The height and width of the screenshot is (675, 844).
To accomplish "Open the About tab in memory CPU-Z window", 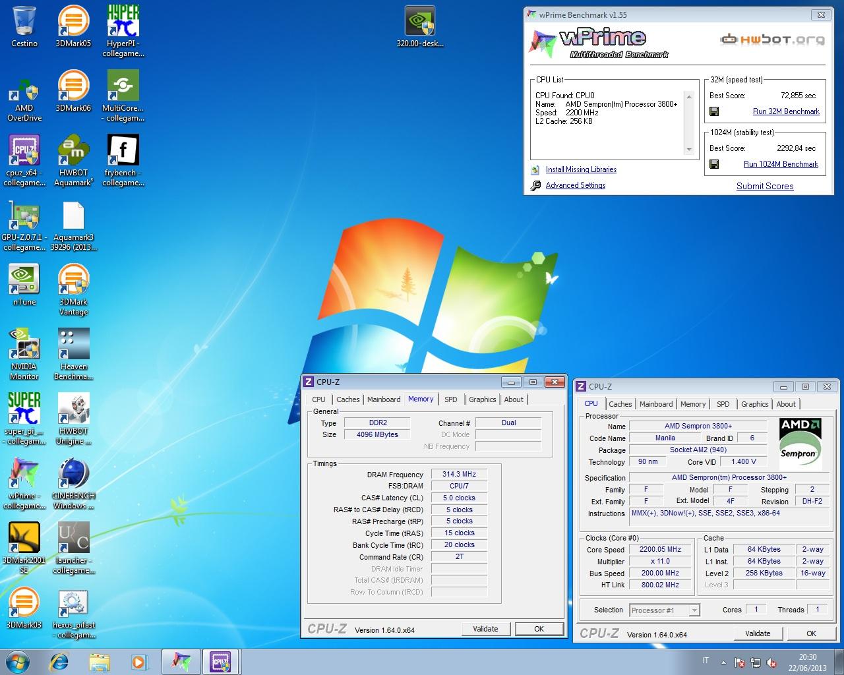I will (x=514, y=399).
